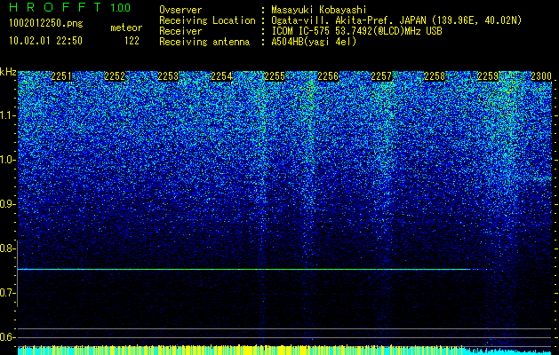Click the Receiver field label

(x=180, y=31)
